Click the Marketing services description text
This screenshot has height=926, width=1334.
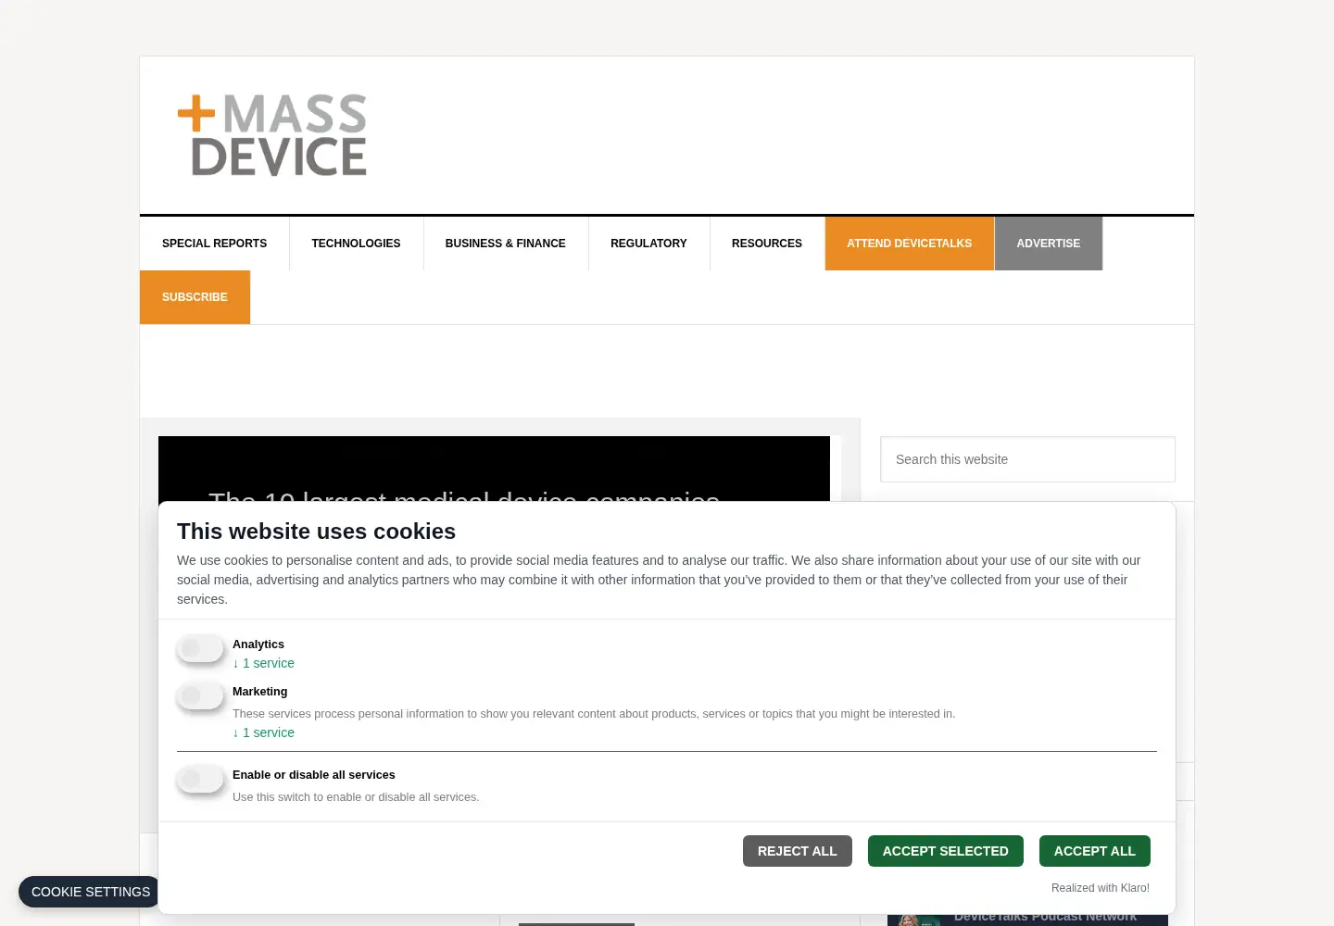(x=594, y=714)
